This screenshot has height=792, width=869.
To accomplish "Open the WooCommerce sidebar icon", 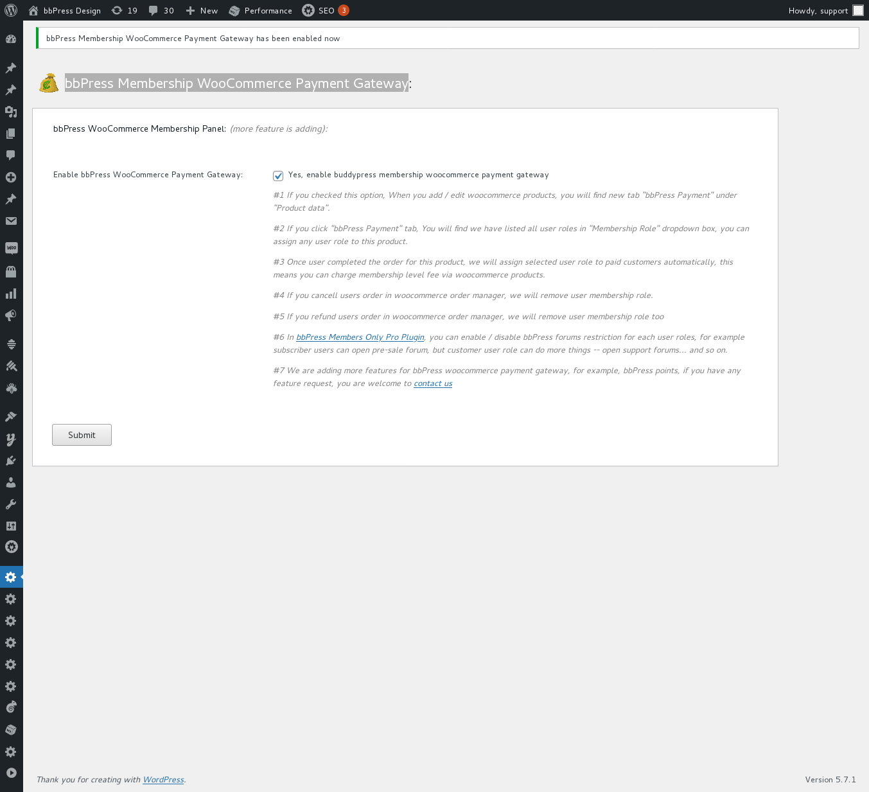I will 11,248.
